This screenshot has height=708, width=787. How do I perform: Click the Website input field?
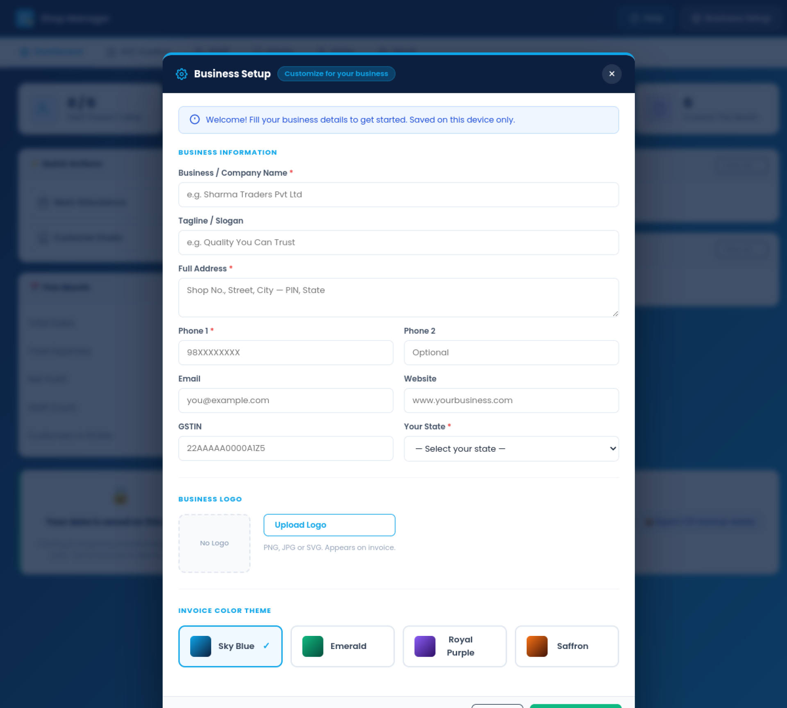point(511,401)
